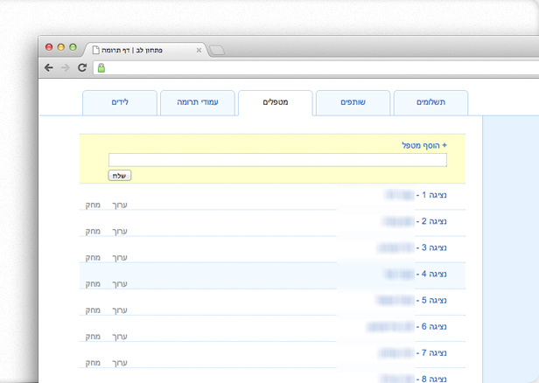Close the browser tab with the x

199,50
